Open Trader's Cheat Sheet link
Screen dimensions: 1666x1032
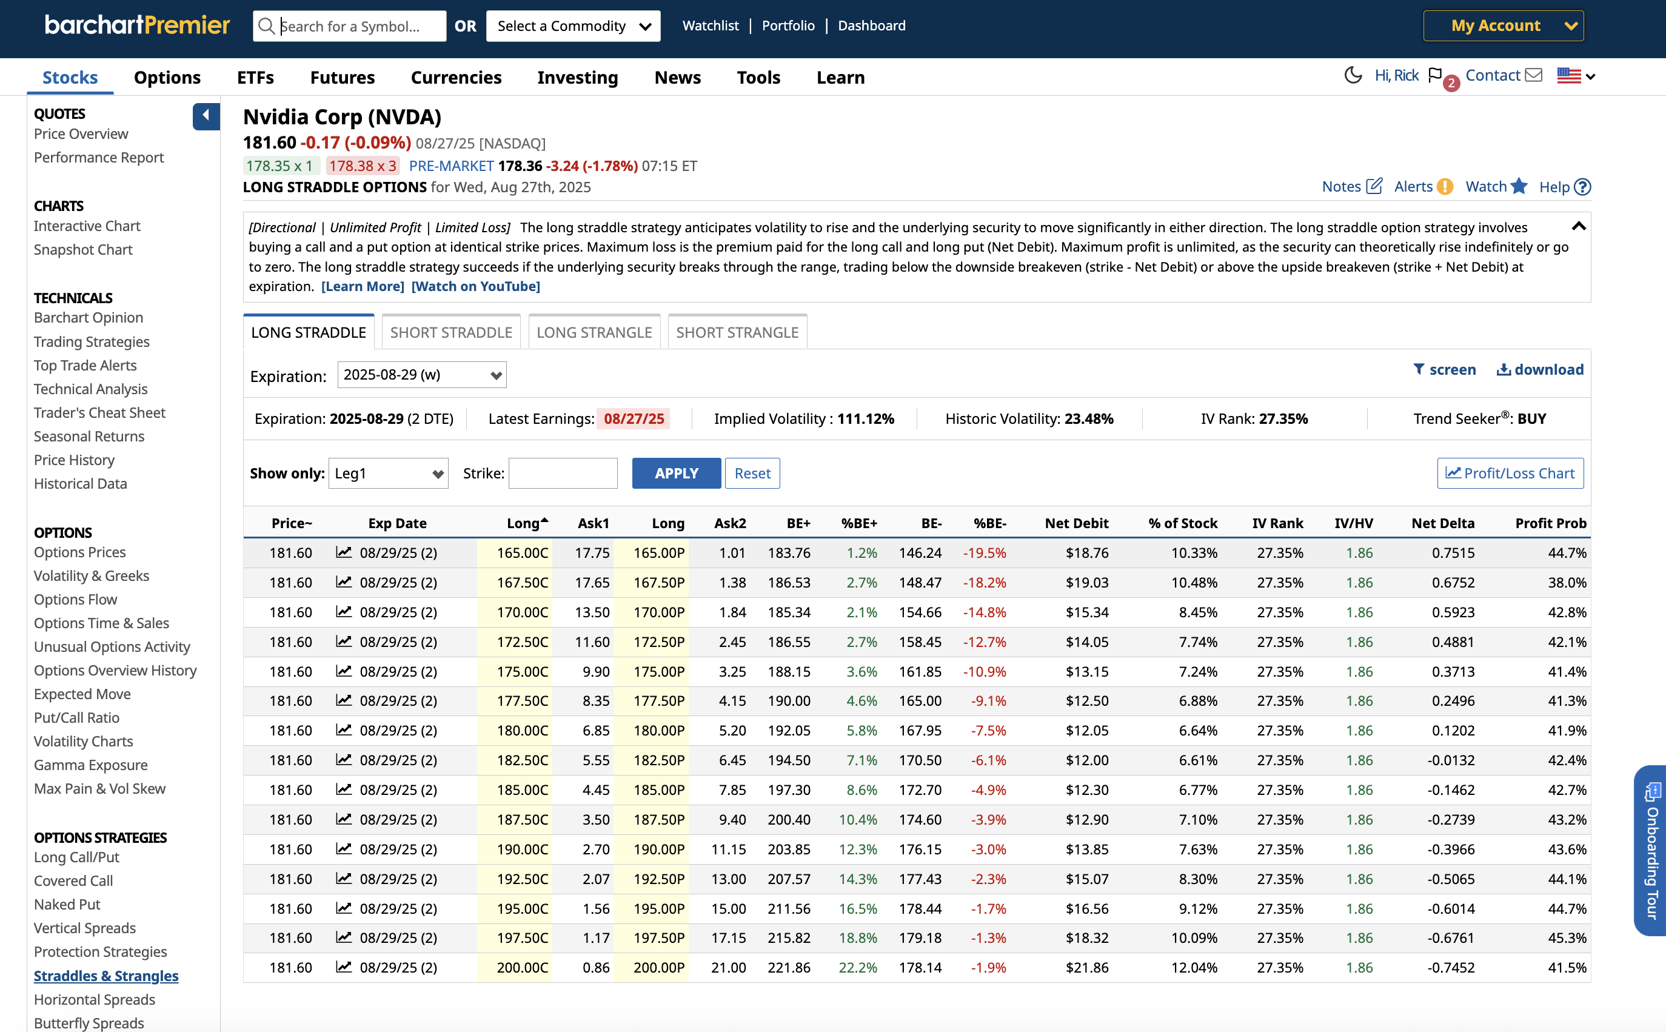click(x=99, y=412)
